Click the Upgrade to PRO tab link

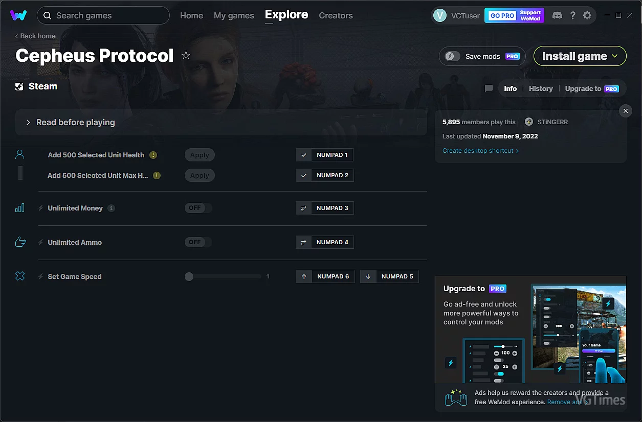(592, 88)
